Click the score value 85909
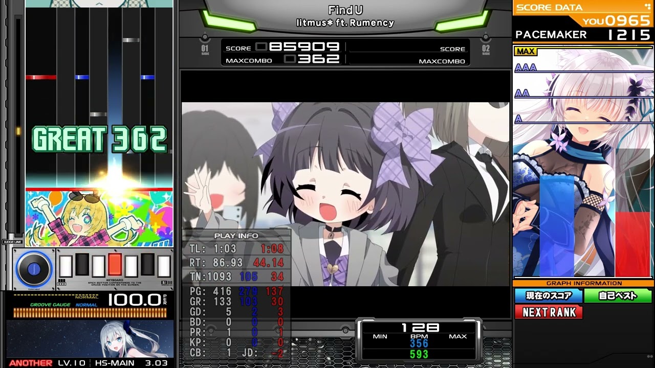Image resolution: width=655 pixels, height=368 pixels. 304,47
